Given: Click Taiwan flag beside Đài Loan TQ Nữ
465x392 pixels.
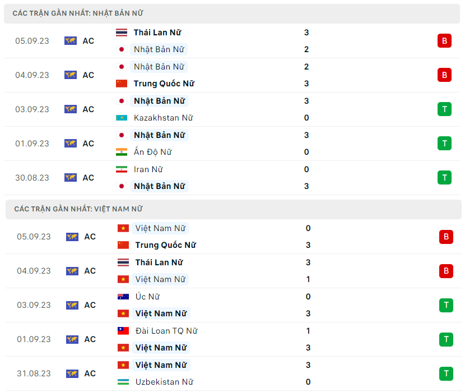Looking at the screenshot, I should [123, 331].
